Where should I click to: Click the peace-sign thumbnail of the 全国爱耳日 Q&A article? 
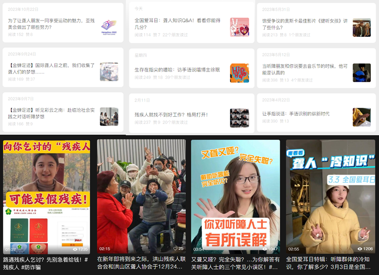[x=239, y=27]
